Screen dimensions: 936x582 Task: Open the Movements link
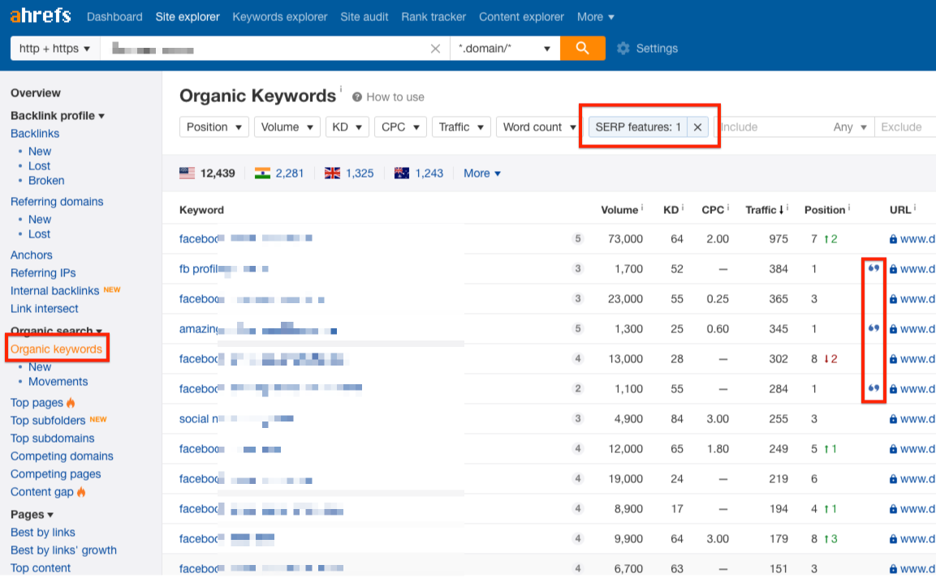click(x=58, y=382)
